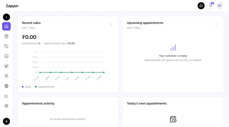Click the 'Next 7 days' subtitle

point(133,28)
